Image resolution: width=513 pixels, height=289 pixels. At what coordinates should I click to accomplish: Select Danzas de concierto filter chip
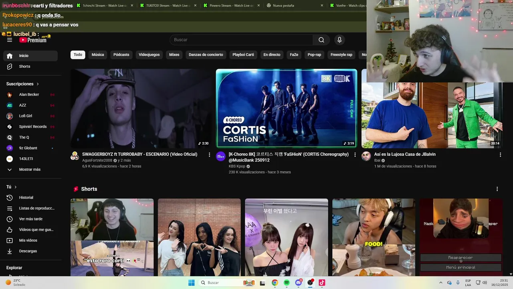click(x=206, y=55)
